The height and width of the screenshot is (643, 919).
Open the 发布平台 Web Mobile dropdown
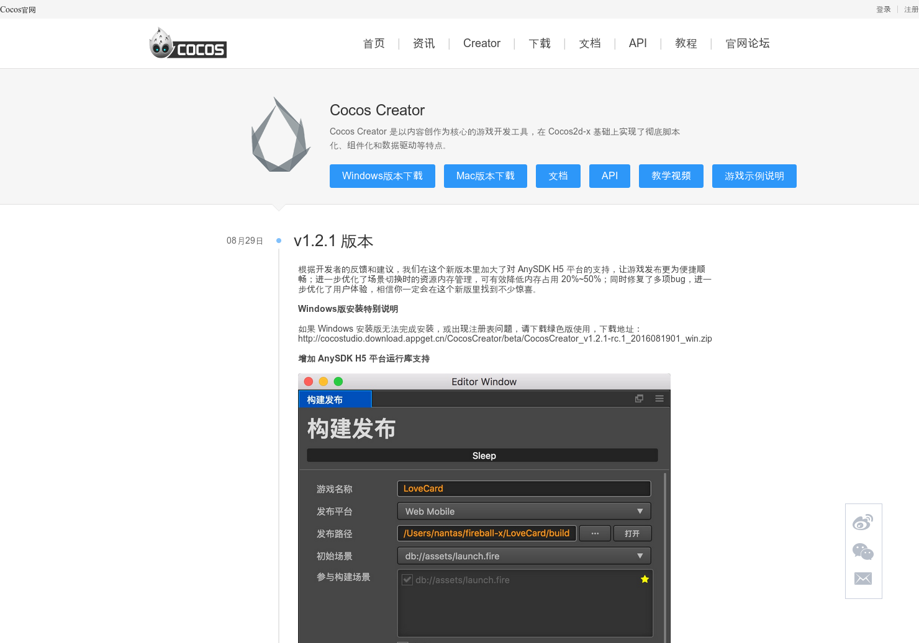point(524,511)
